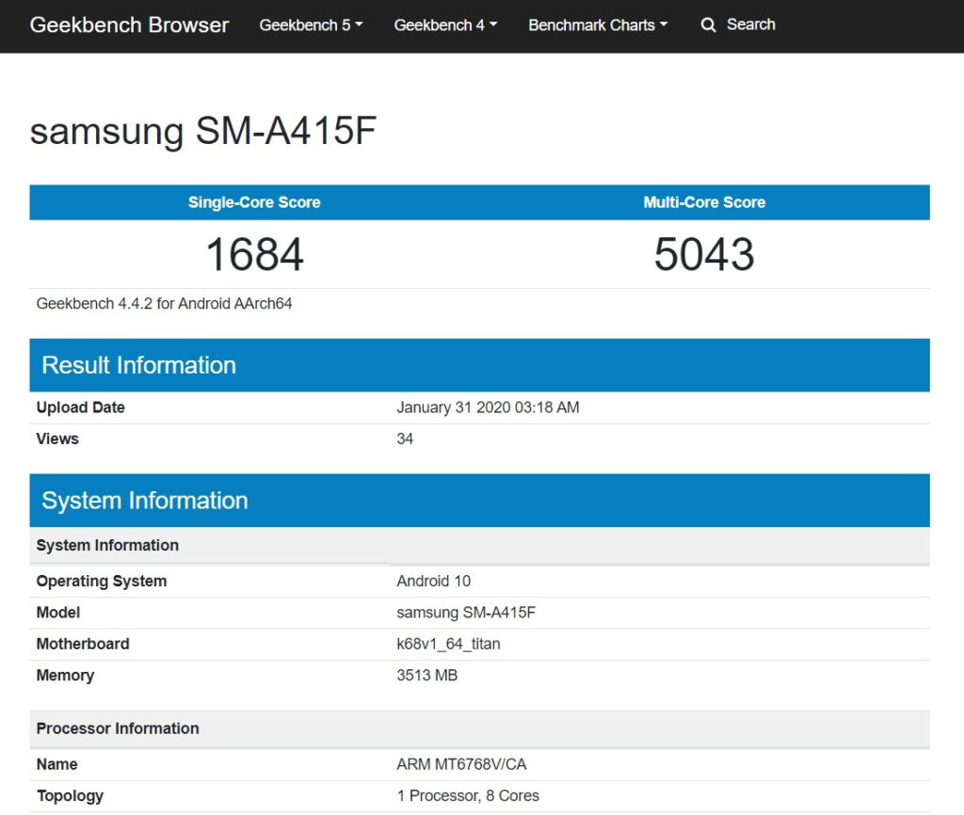Click the Processor Information subheader
Image resolution: width=964 pixels, height=815 pixels.
pos(479,728)
